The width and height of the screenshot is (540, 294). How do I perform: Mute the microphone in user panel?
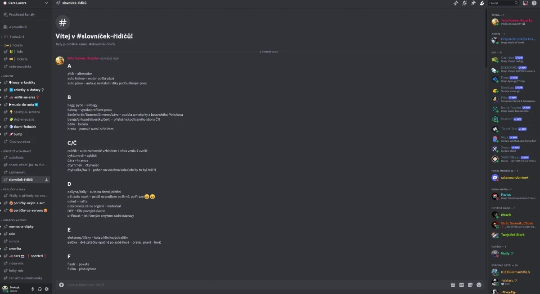tap(32, 289)
